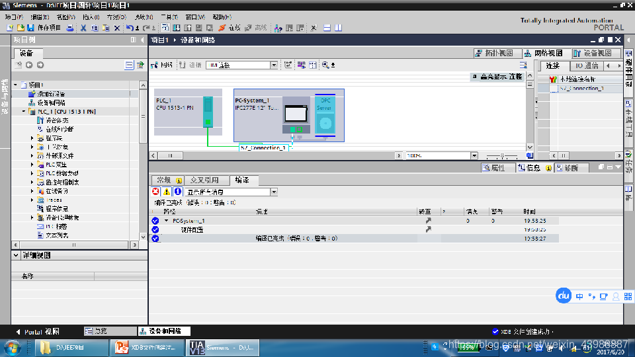Collapse the 详细视图 section
The image size is (635, 357).
point(16,255)
